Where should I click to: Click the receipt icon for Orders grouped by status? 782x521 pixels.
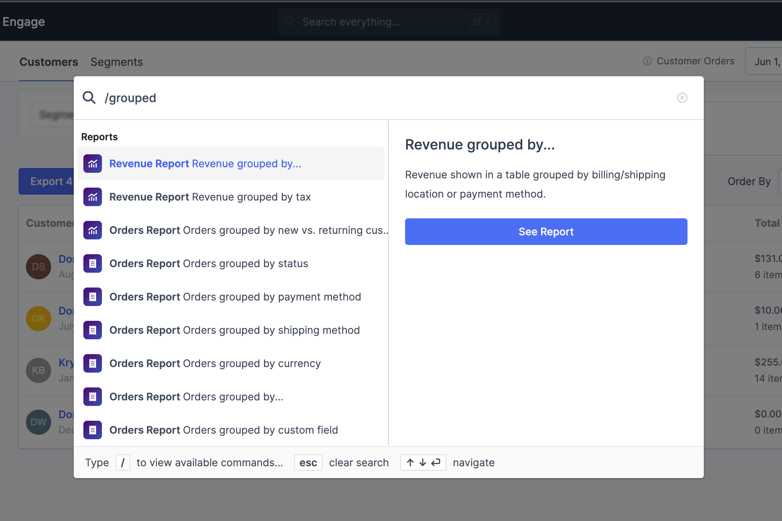[93, 263]
